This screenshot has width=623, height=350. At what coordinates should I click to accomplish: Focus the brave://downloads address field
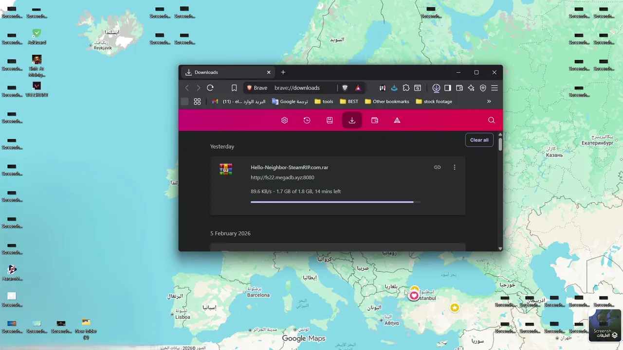pyautogui.click(x=297, y=88)
